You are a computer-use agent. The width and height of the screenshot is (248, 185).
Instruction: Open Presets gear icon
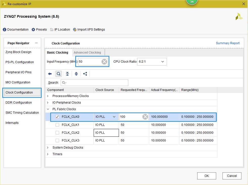33,30
